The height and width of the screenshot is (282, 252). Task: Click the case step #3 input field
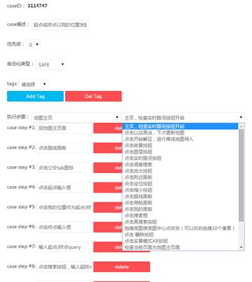pos(65,168)
